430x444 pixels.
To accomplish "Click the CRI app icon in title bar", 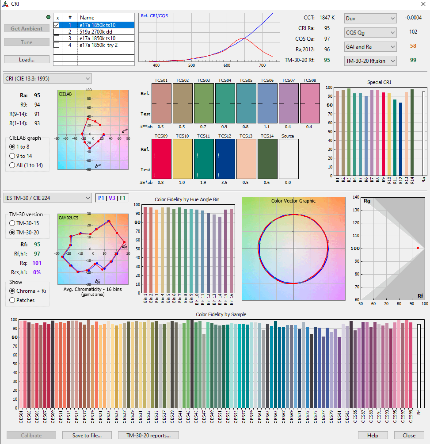I will [x=5, y=4].
